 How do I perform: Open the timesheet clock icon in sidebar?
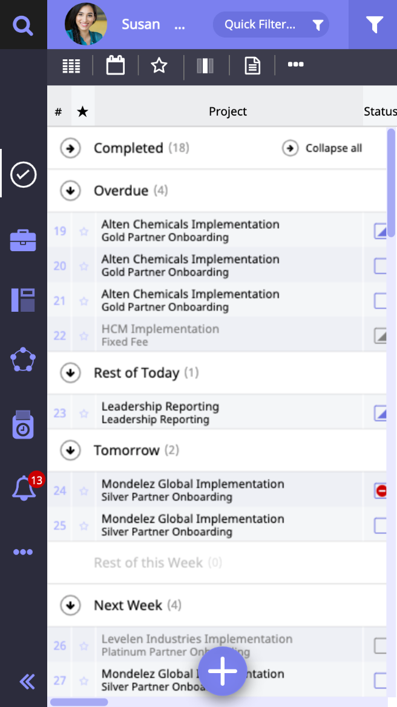pos(23,425)
